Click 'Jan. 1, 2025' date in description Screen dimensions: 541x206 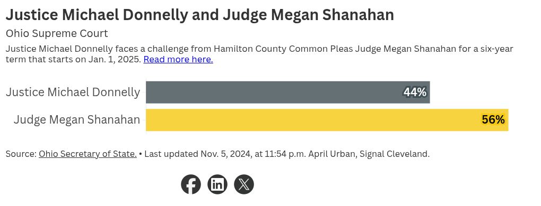pos(115,59)
